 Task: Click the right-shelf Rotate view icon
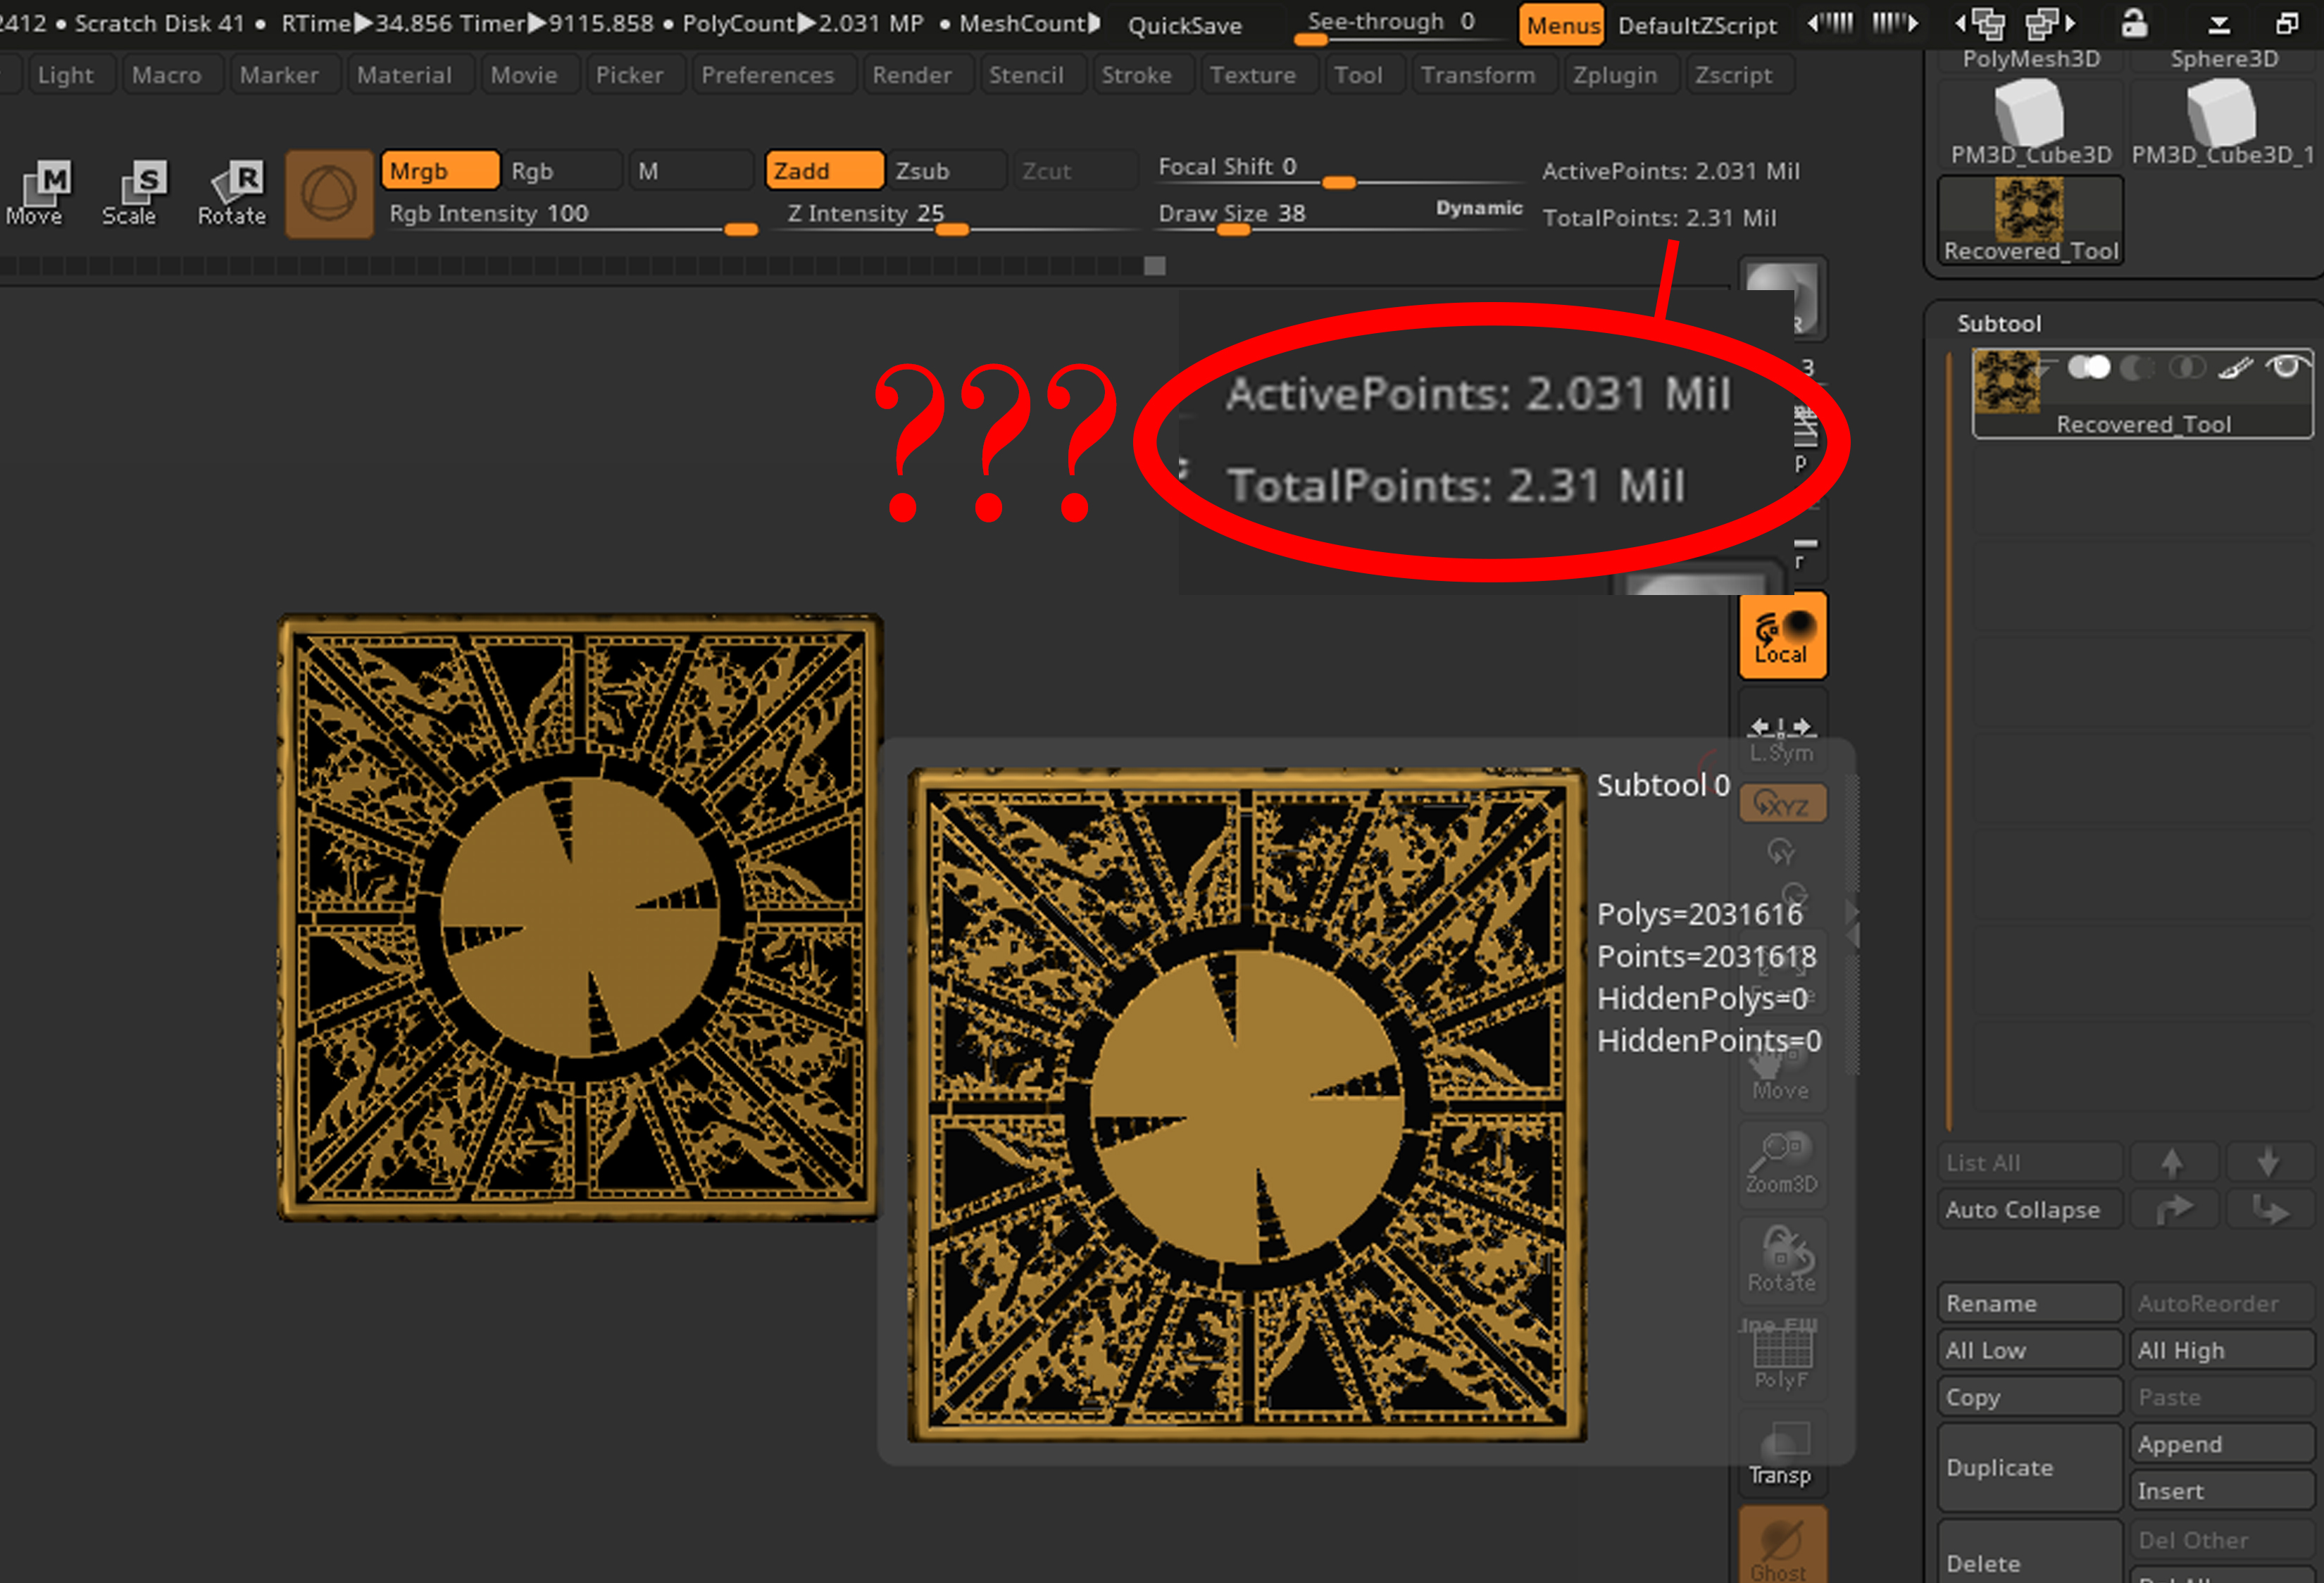click(x=1782, y=1260)
